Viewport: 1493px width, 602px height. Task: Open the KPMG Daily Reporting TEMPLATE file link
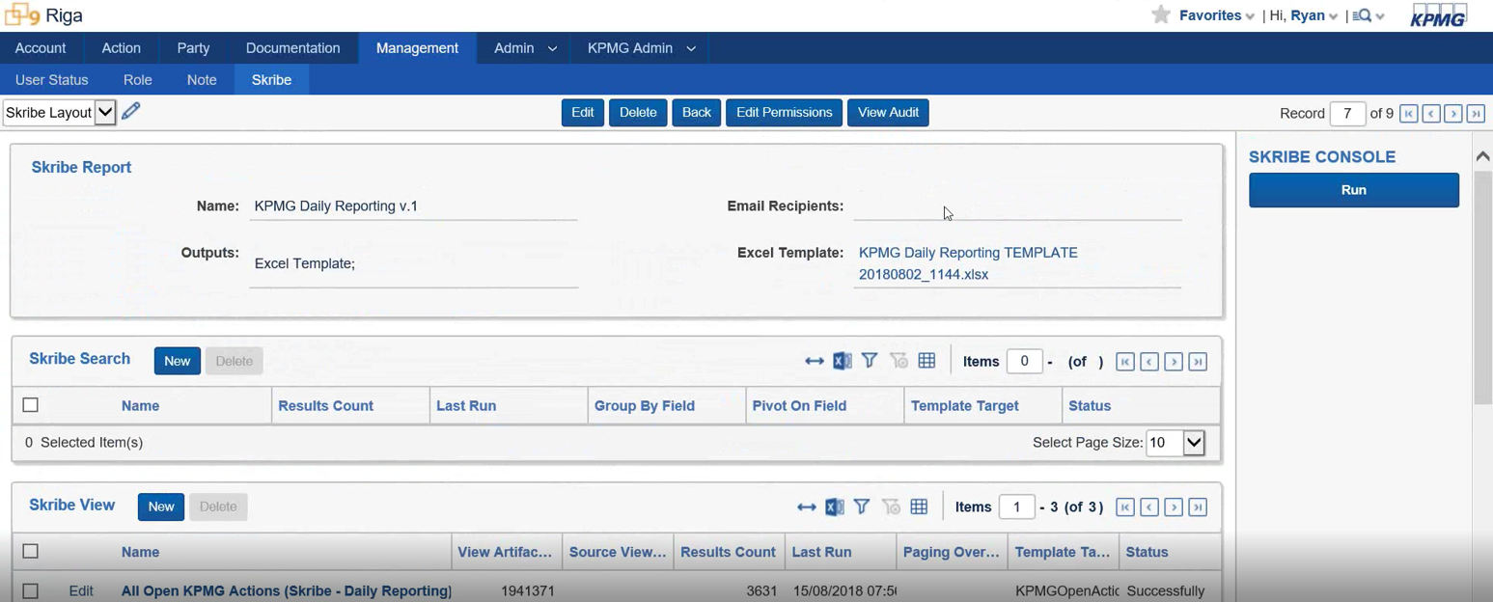(x=967, y=263)
